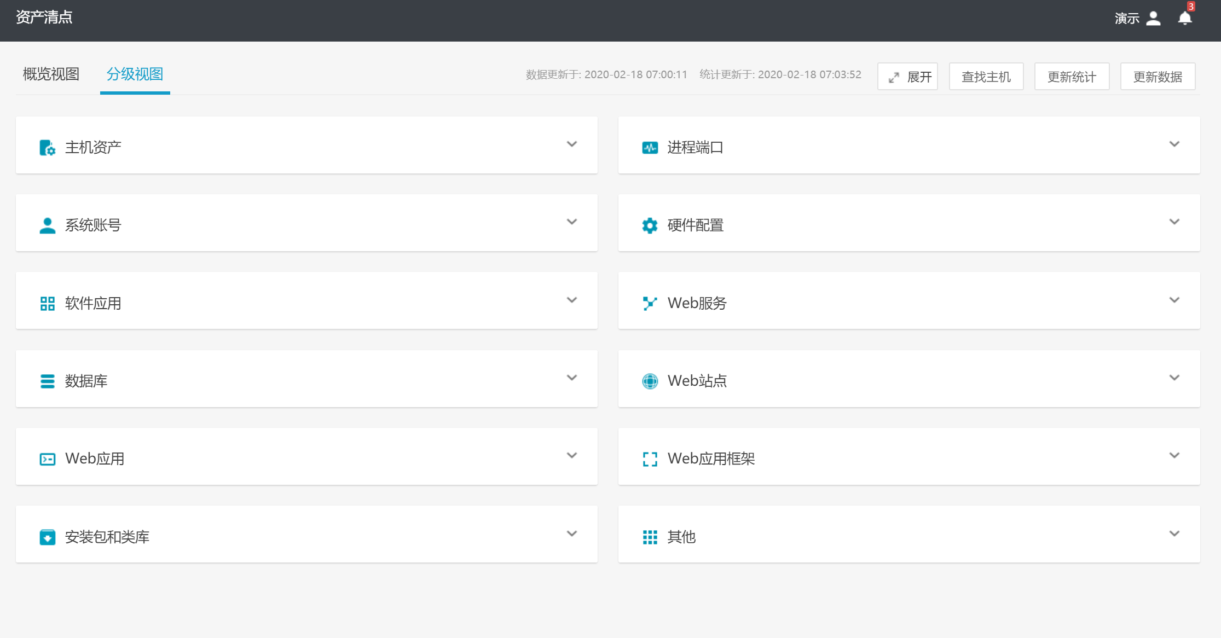Screen dimensions: 1221x638
Task: Click the 系统账号 user account icon
Action: [x=47, y=225]
